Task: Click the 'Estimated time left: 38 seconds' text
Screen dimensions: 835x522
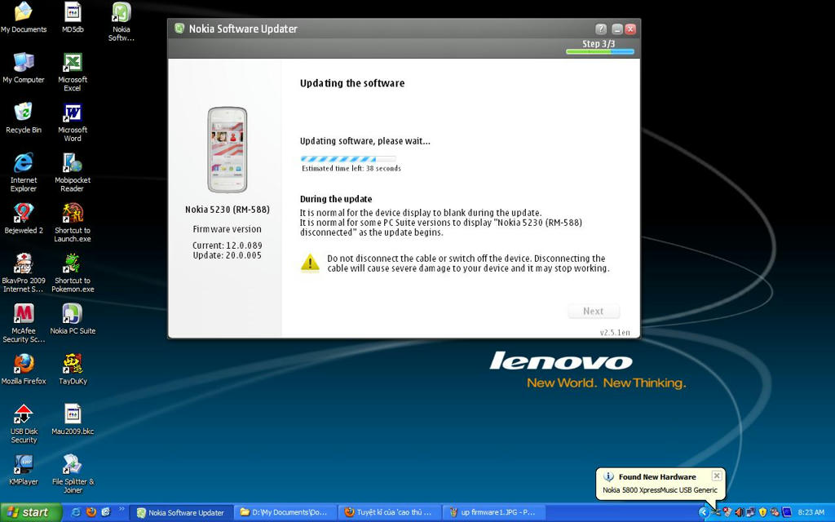Action: [x=351, y=168]
